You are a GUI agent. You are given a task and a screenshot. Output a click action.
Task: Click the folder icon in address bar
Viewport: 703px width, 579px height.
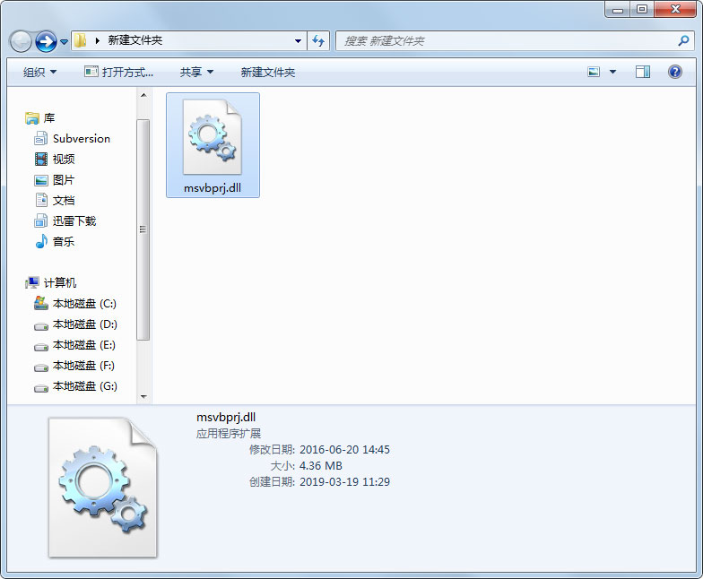[81, 40]
